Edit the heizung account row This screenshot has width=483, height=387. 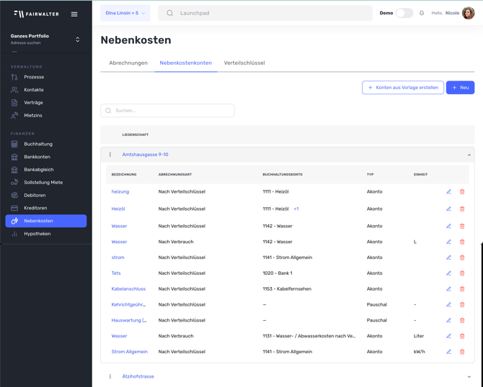pos(448,192)
